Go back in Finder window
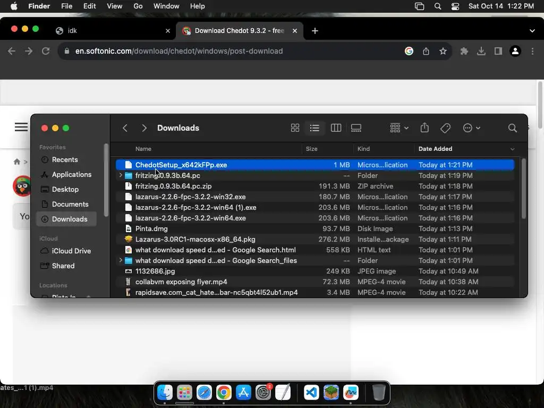 tap(125, 128)
